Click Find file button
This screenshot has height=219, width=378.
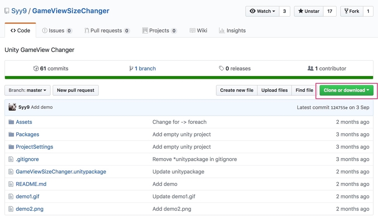305,90
